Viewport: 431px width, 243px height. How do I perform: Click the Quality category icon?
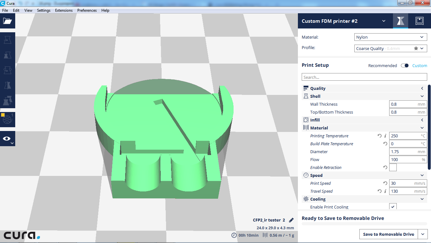tap(306, 88)
